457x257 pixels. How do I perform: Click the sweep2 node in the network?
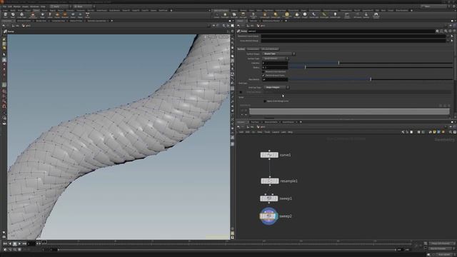tap(268, 216)
